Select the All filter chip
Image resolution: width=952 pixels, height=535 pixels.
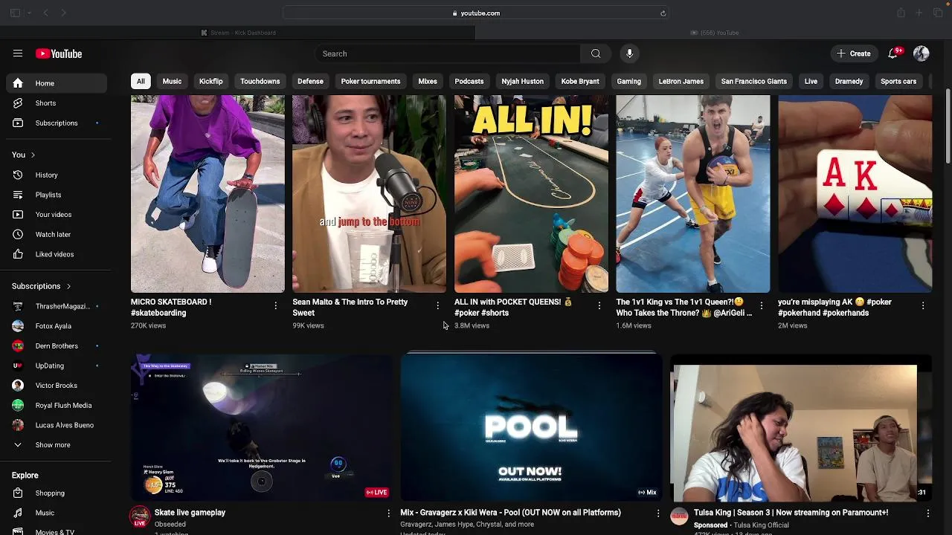coord(141,81)
